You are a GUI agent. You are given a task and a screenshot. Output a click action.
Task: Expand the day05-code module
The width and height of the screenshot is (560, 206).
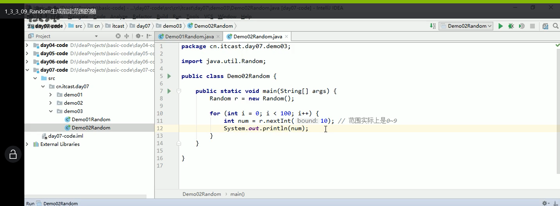(x=27, y=53)
